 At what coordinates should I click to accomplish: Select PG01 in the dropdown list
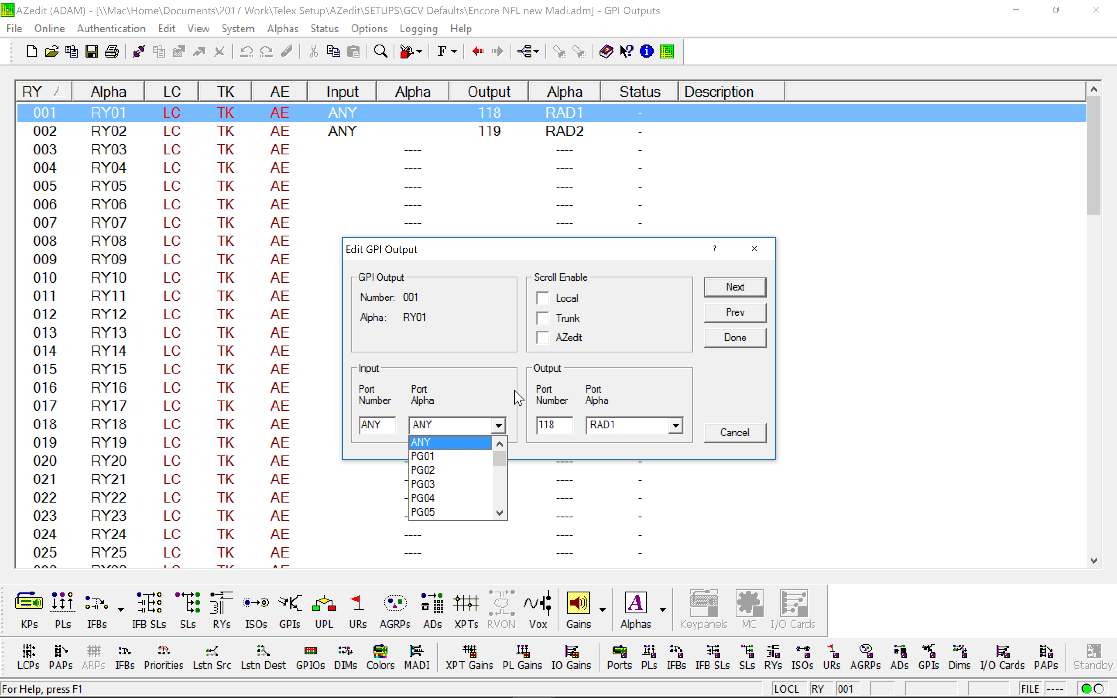tap(451, 456)
